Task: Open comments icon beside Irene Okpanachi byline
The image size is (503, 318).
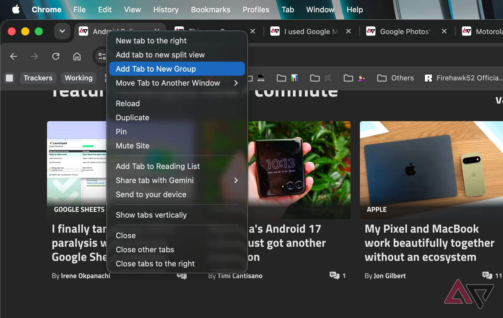Action: click(182, 276)
